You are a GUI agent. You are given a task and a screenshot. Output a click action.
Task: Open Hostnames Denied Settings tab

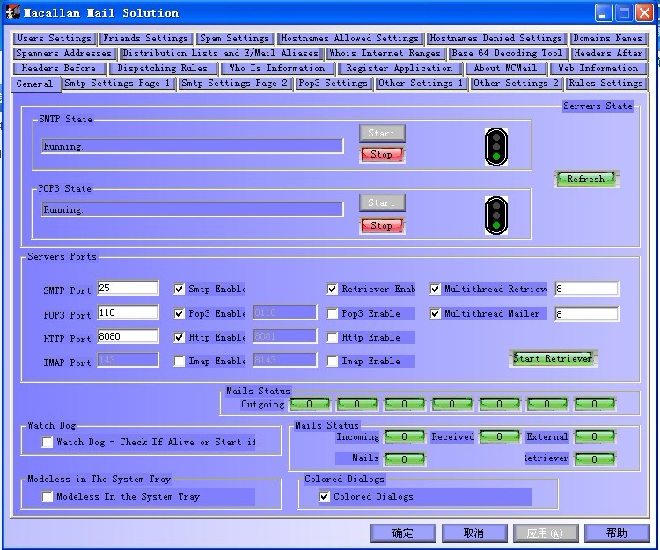(495, 39)
